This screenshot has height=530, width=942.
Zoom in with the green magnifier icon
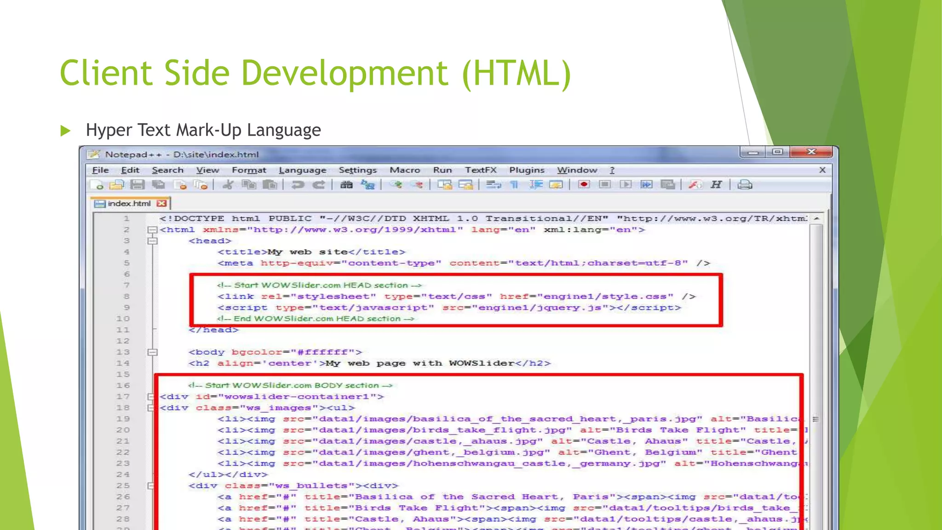click(396, 185)
